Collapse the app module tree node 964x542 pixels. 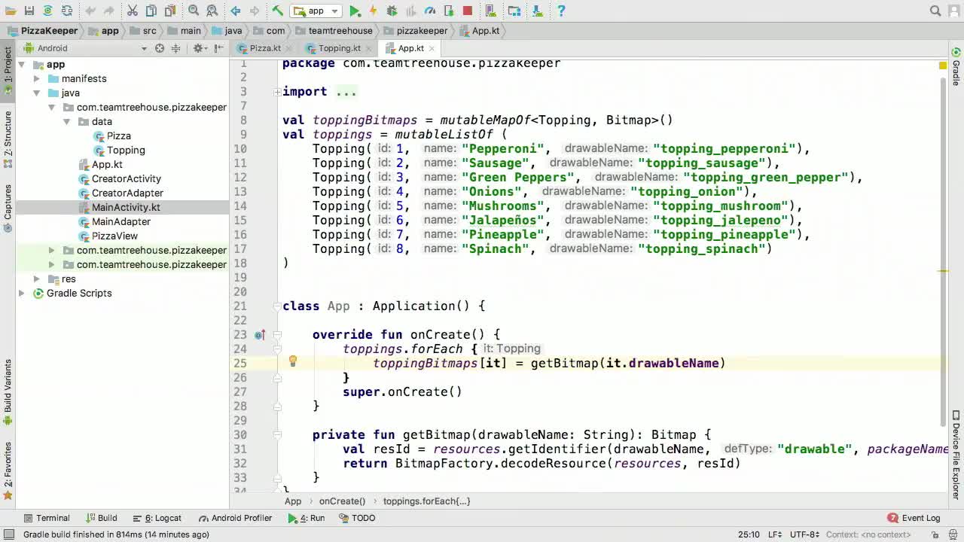[x=22, y=65]
